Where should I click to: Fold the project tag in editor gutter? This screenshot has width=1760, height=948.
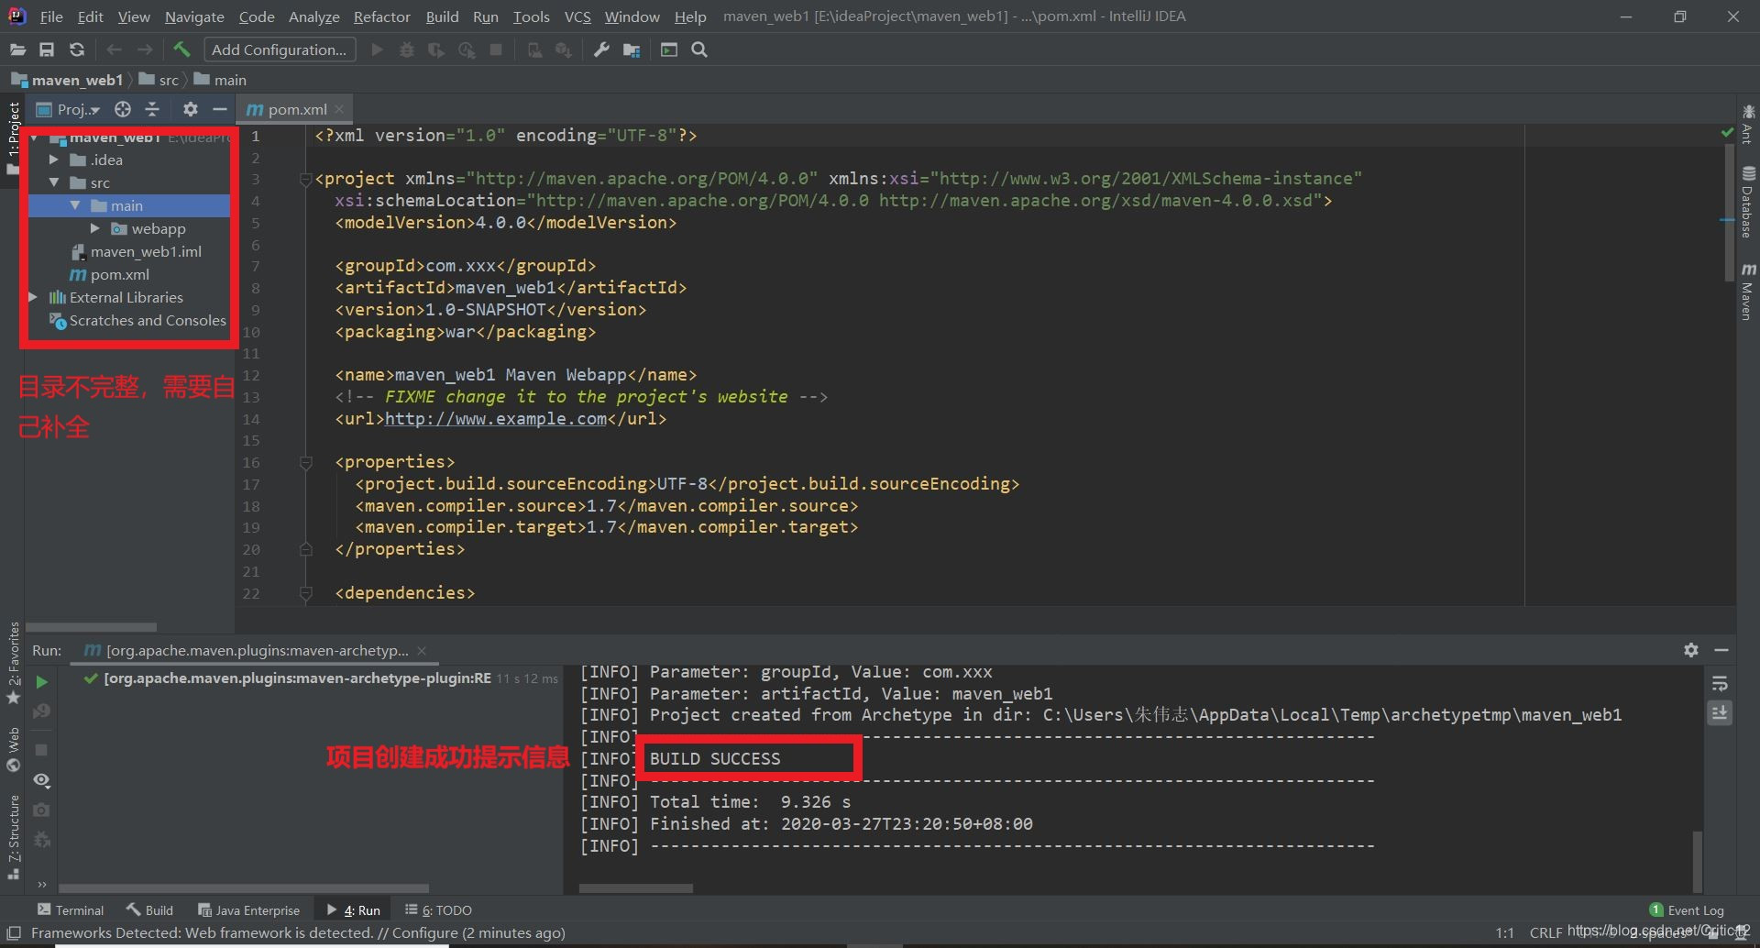point(306,179)
